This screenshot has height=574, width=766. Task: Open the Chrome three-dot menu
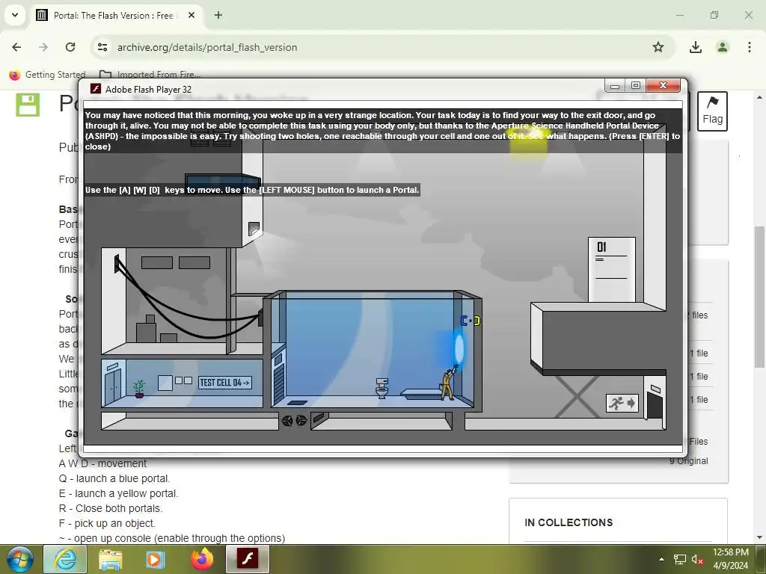point(749,47)
